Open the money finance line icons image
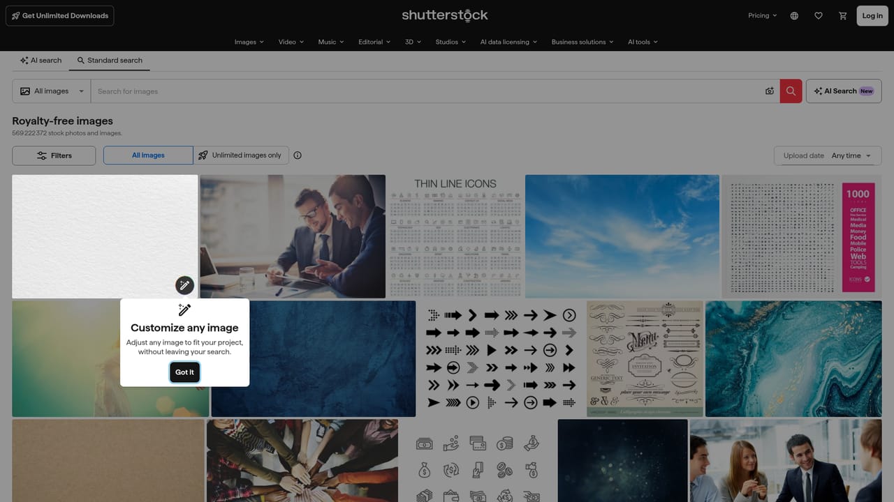 pyautogui.click(x=478, y=460)
